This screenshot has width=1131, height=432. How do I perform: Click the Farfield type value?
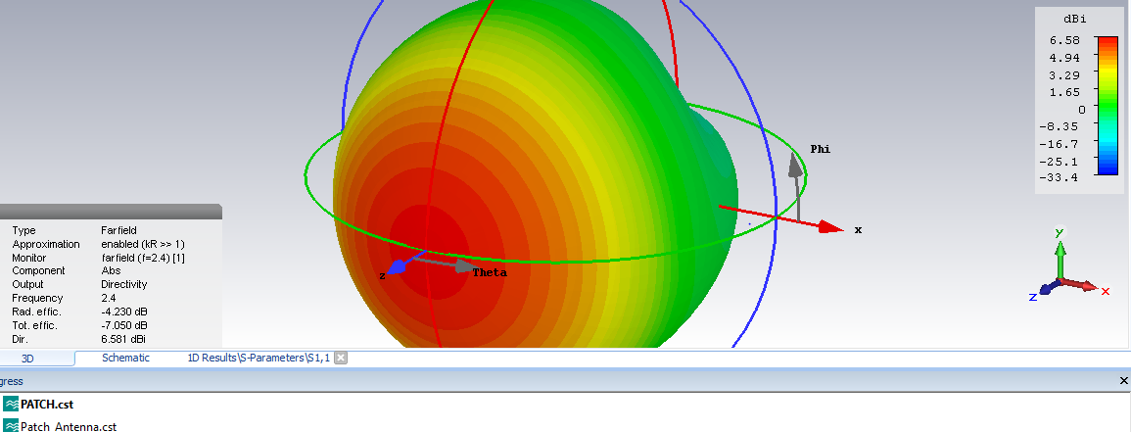pos(118,230)
